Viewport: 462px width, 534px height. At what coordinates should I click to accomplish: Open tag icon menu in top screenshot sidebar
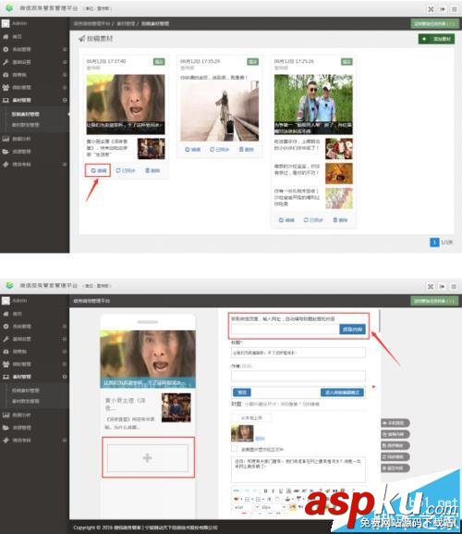click(6, 164)
